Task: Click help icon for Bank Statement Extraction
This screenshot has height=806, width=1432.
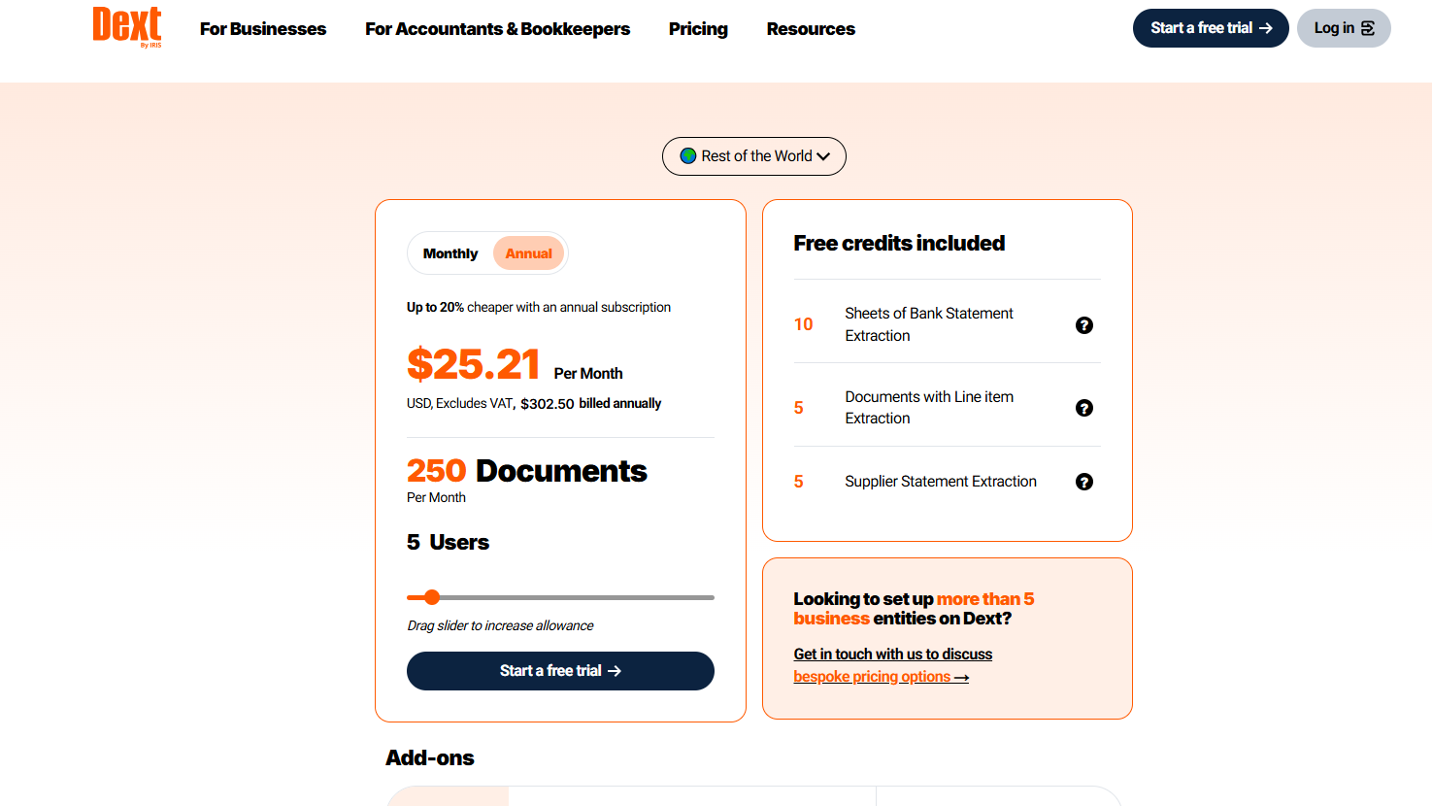Action: [x=1084, y=325]
